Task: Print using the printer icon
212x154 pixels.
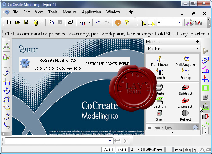Action: tap(70, 22)
